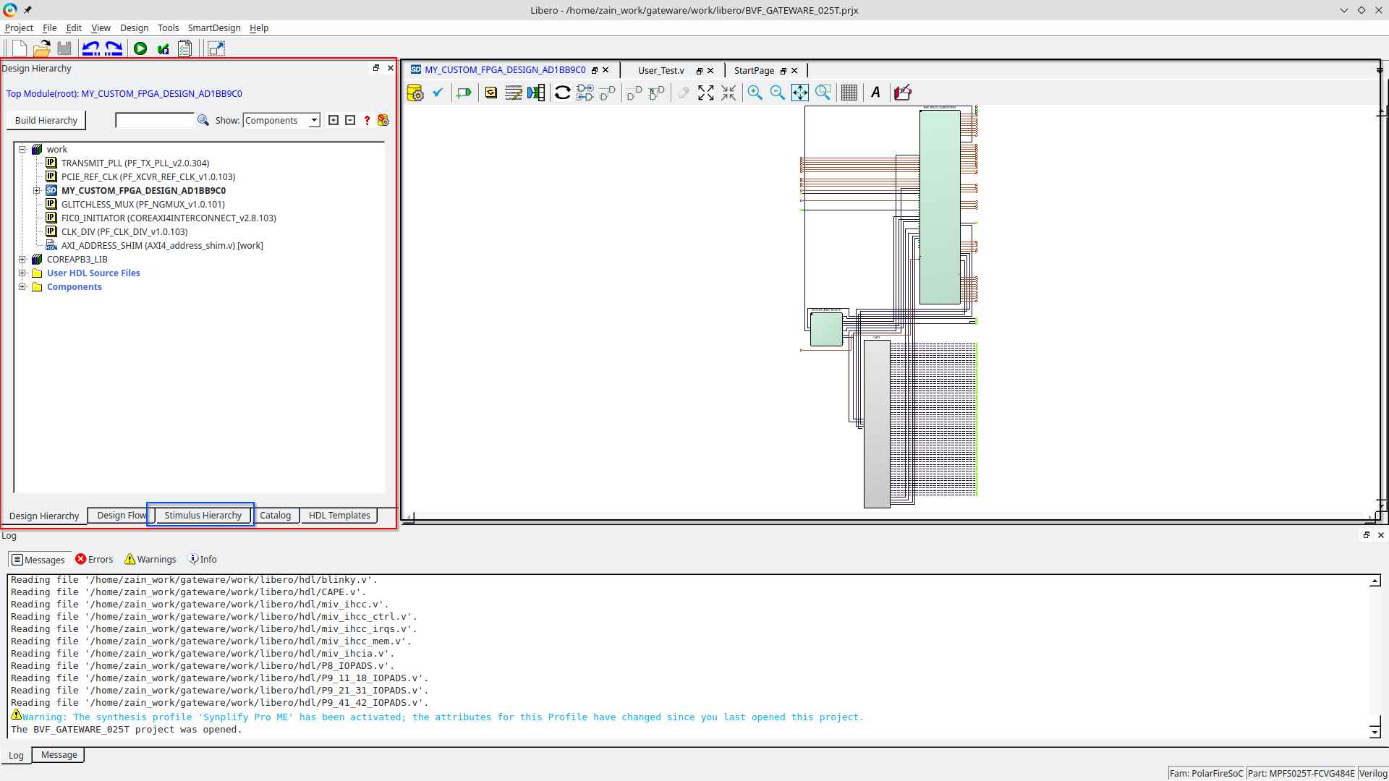This screenshot has width=1389, height=781.
Task: Switch to the Stimulus Hierarchy tab
Action: [203, 515]
